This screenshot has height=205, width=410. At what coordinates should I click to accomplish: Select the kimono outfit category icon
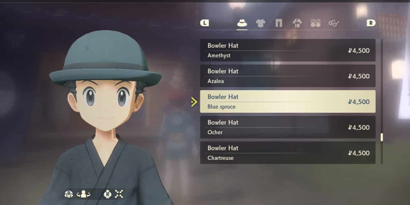pos(297,23)
